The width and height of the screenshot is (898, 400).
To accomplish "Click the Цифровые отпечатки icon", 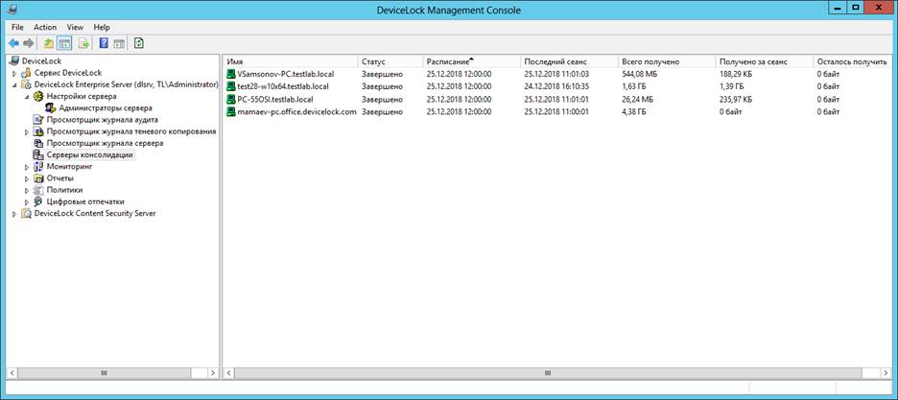I will tap(39, 201).
